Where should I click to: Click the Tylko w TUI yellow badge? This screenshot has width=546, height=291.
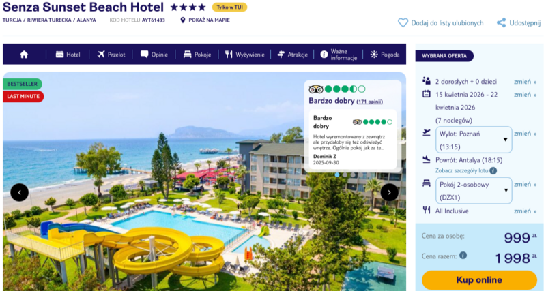pos(229,7)
